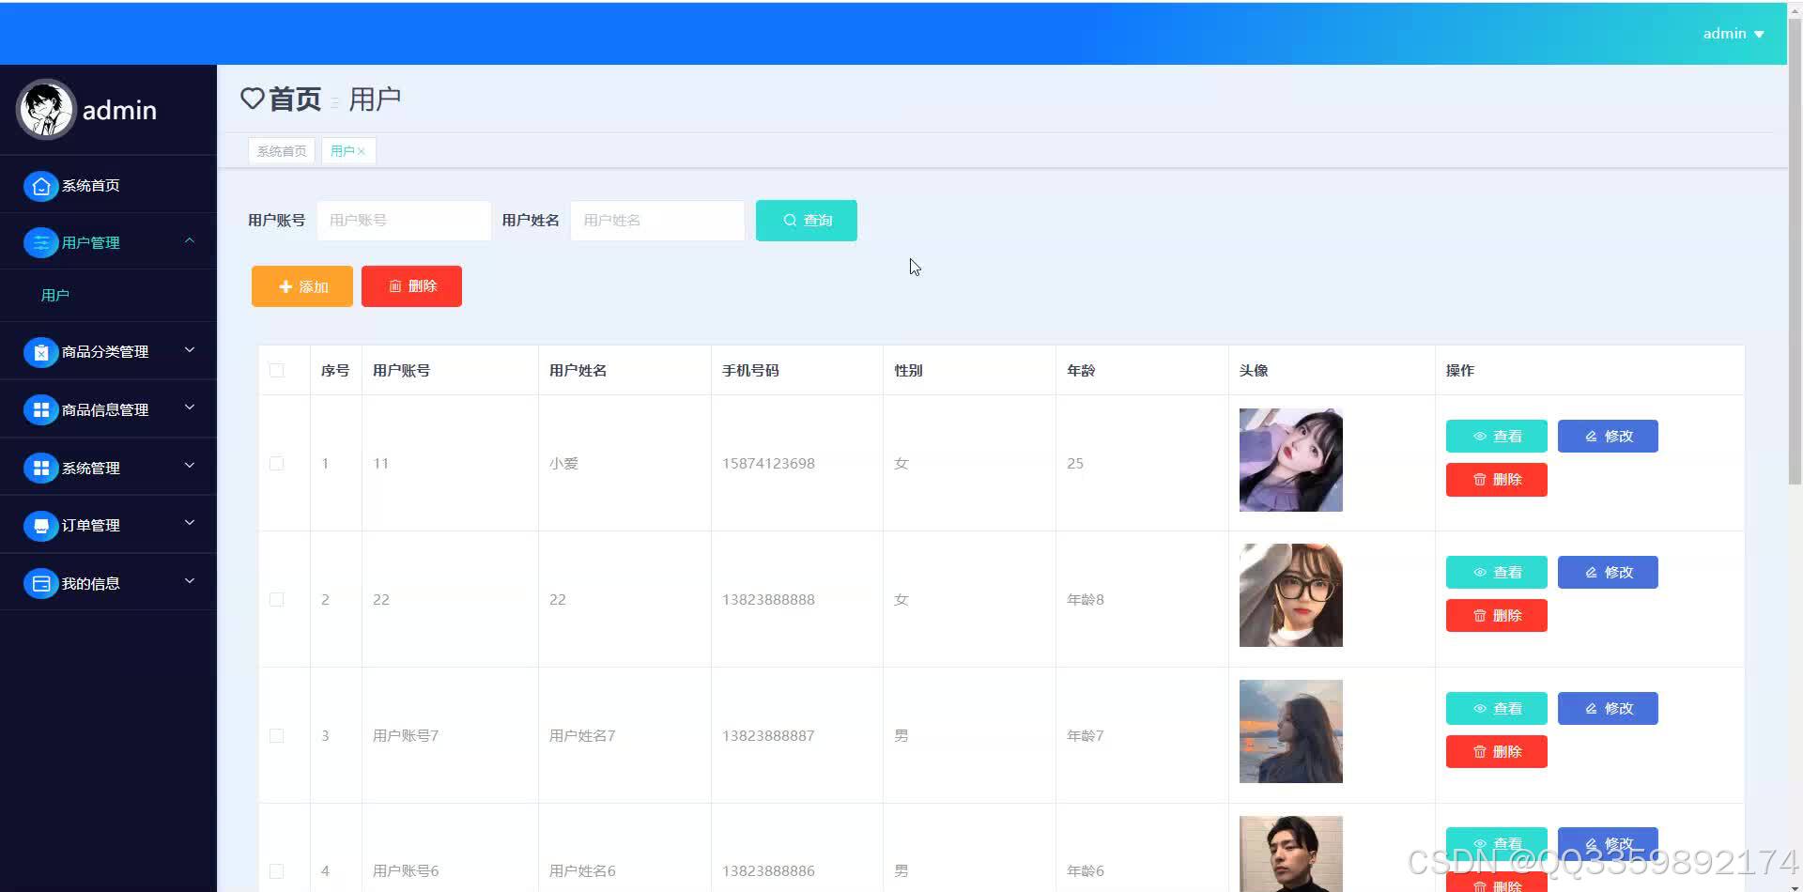This screenshot has width=1803, height=892.
Task: Click the 用户姓名7 name cell
Action: click(582, 735)
